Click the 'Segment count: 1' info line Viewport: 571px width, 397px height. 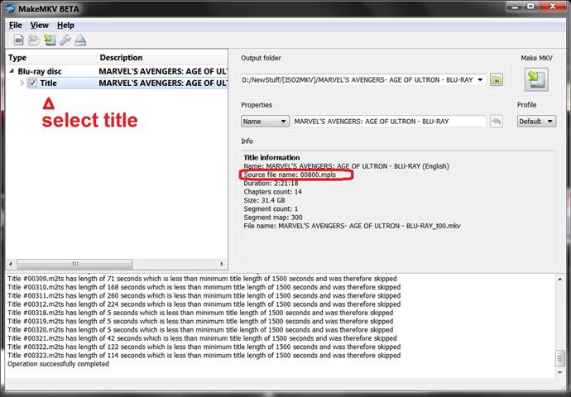point(271,209)
